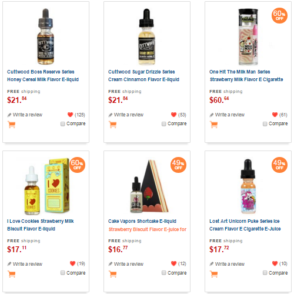Click heart icon on Lost Art Unicorn Puke

[x=275, y=263]
